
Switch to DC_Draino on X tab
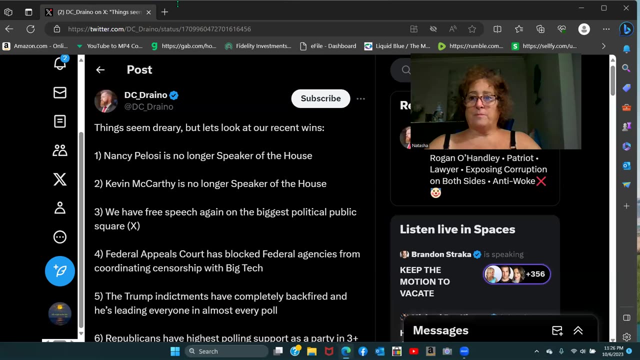[x=99, y=12]
